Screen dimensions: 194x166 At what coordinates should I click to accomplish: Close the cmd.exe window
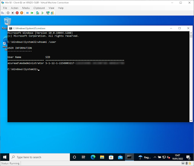click(x=188, y=28)
